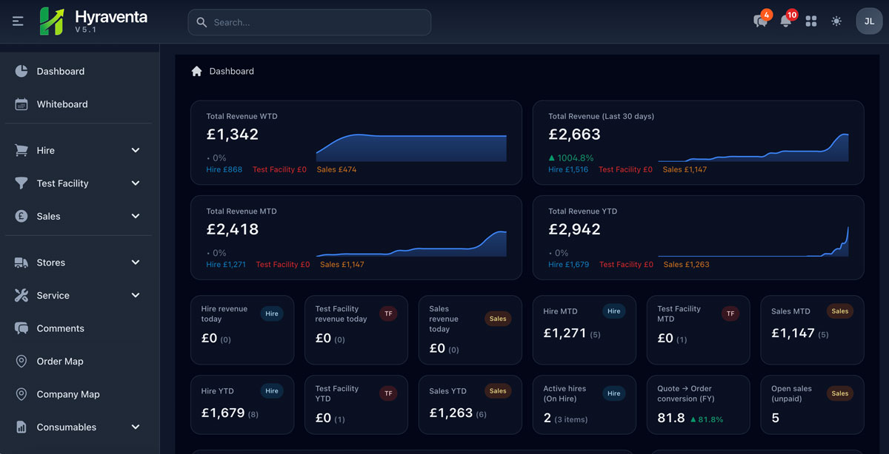889x454 pixels.
Task: Click the Sales badge on Open sales
Action: [839, 393]
